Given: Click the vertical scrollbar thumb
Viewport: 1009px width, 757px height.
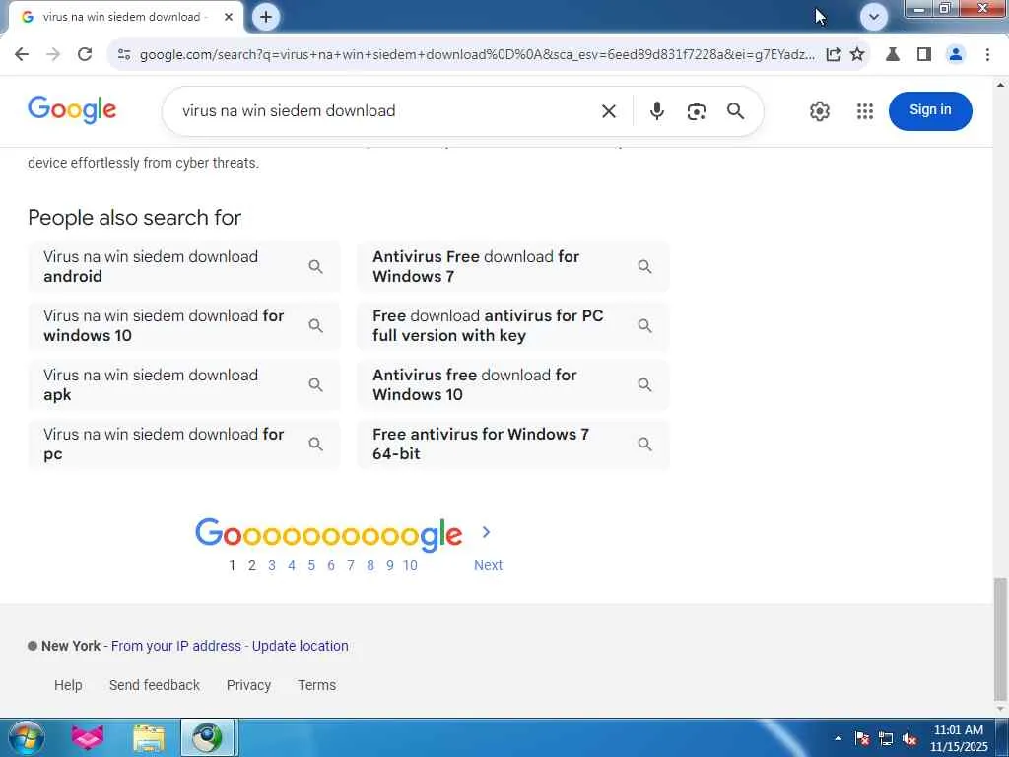Looking at the screenshot, I should 1001,639.
